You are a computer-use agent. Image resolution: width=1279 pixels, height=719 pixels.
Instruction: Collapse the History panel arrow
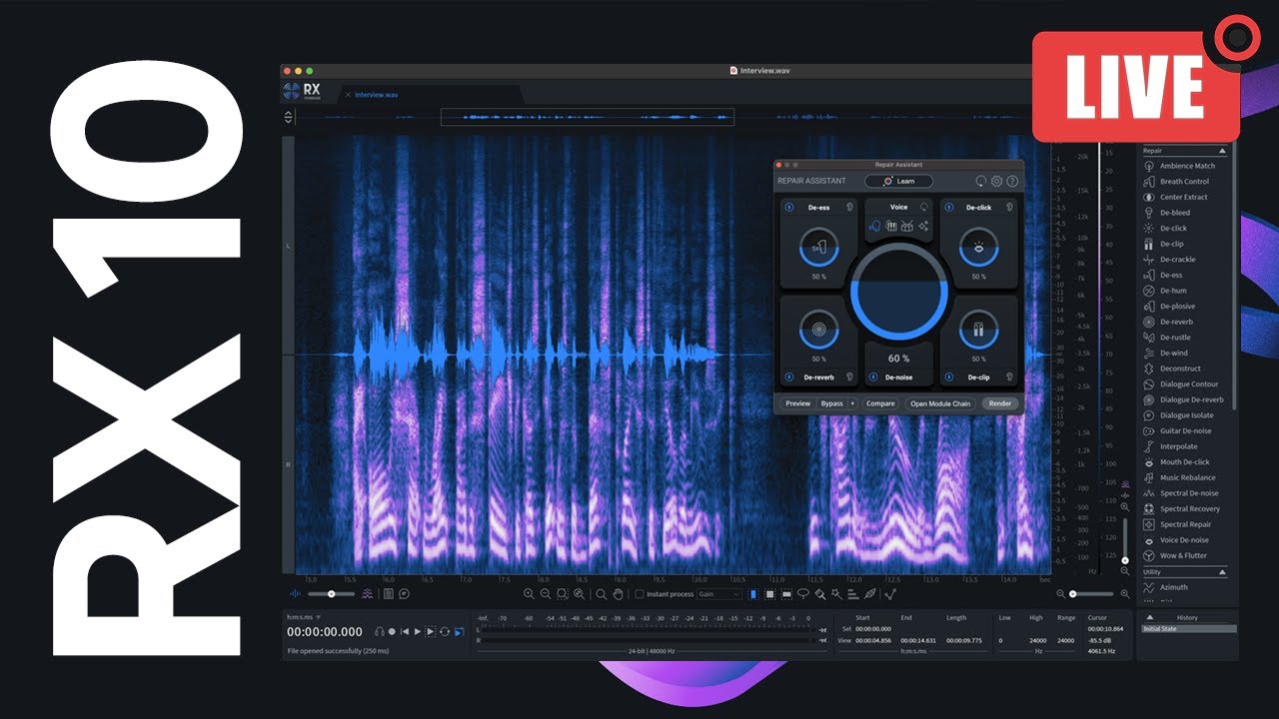tap(1150, 617)
